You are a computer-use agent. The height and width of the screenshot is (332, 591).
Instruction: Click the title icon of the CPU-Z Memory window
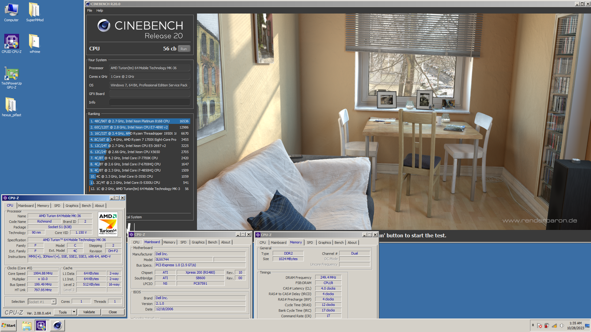click(x=258, y=235)
